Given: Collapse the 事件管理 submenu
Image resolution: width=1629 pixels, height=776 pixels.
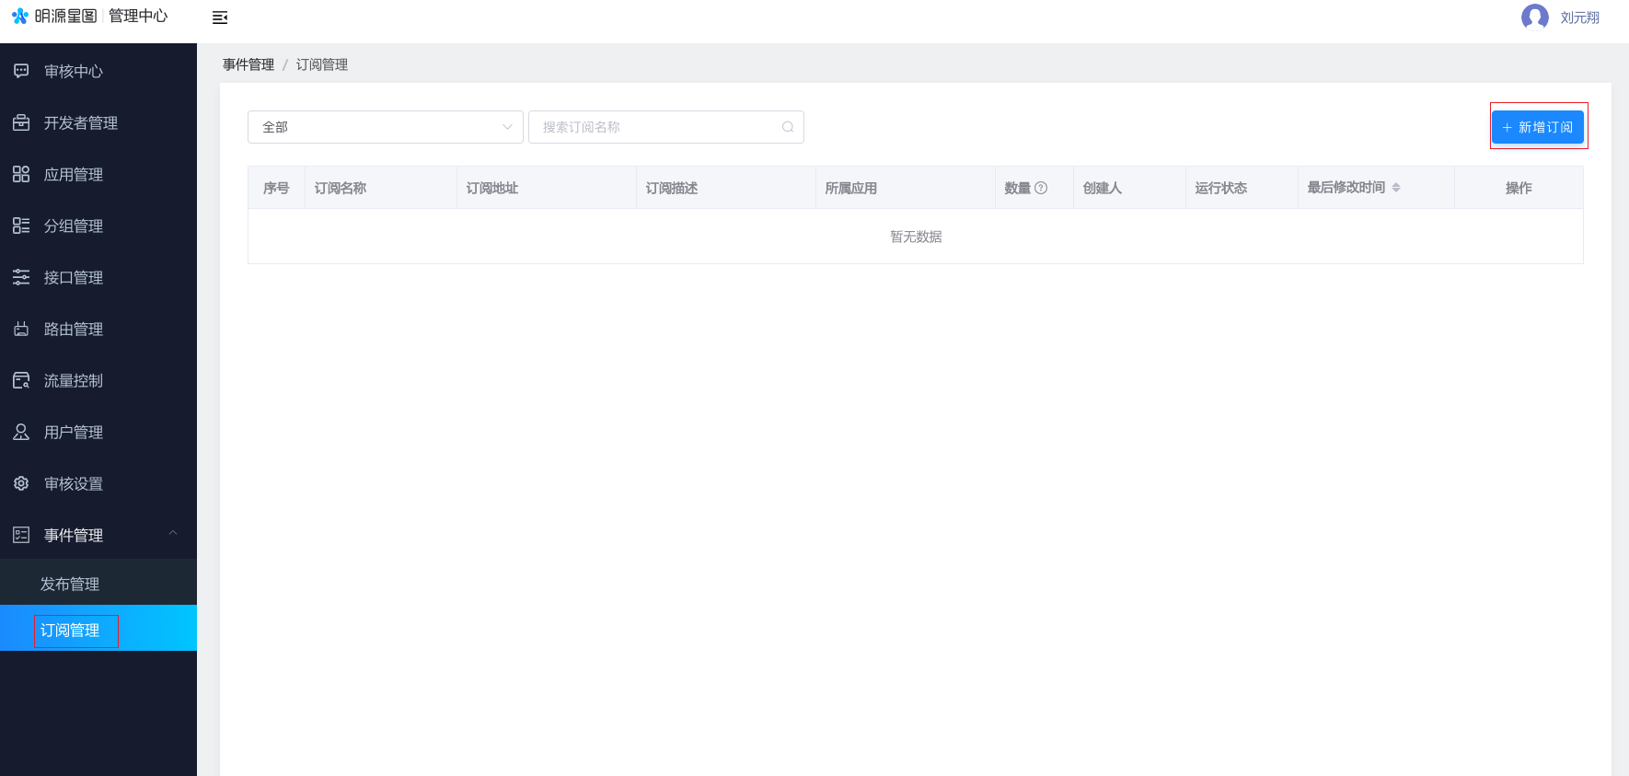Looking at the screenshot, I should (172, 534).
